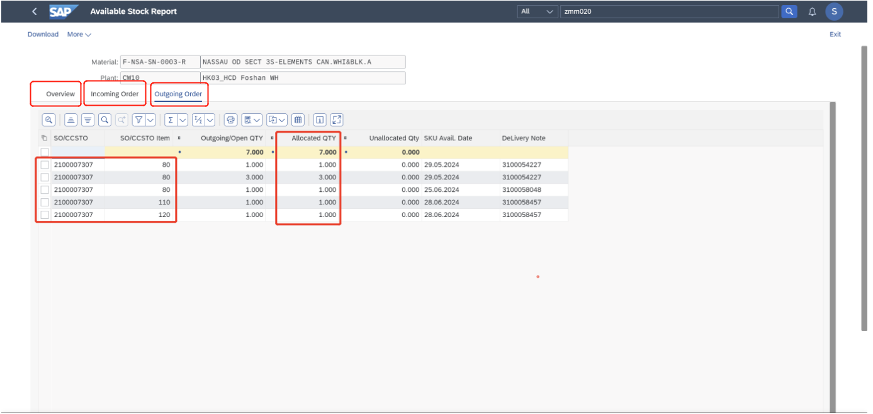This screenshot has height=414, width=873.
Task: Expand the More menu dropdown
Action: 79,35
